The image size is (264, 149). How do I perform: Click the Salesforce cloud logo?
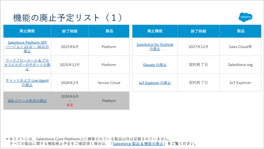tap(246, 17)
